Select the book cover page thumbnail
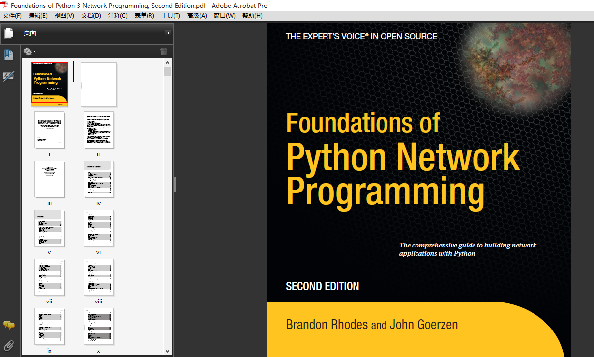The image size is (594, 357). click(x=49, y=84)
